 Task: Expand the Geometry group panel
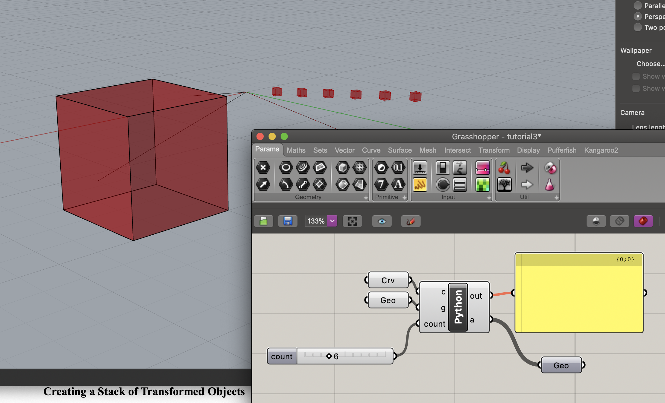point(366,198)
